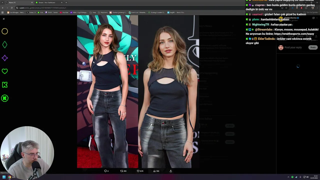The height and width of the screenshot is (180, 320).
Task: Open the Chrome icon in the taskbar
Action: 9,177
